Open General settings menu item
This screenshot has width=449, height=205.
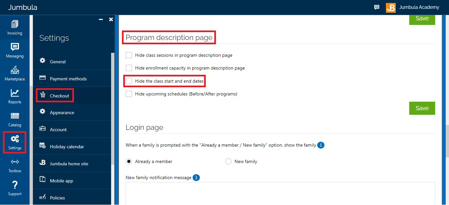(72, 61)
